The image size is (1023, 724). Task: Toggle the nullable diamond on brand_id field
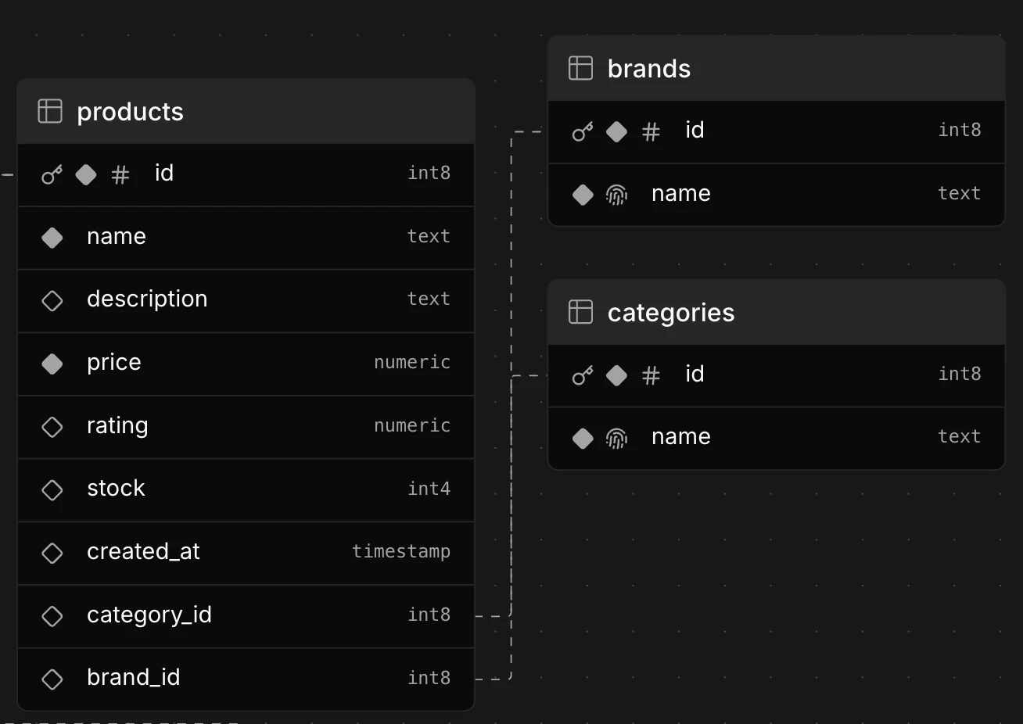[52, 679]
